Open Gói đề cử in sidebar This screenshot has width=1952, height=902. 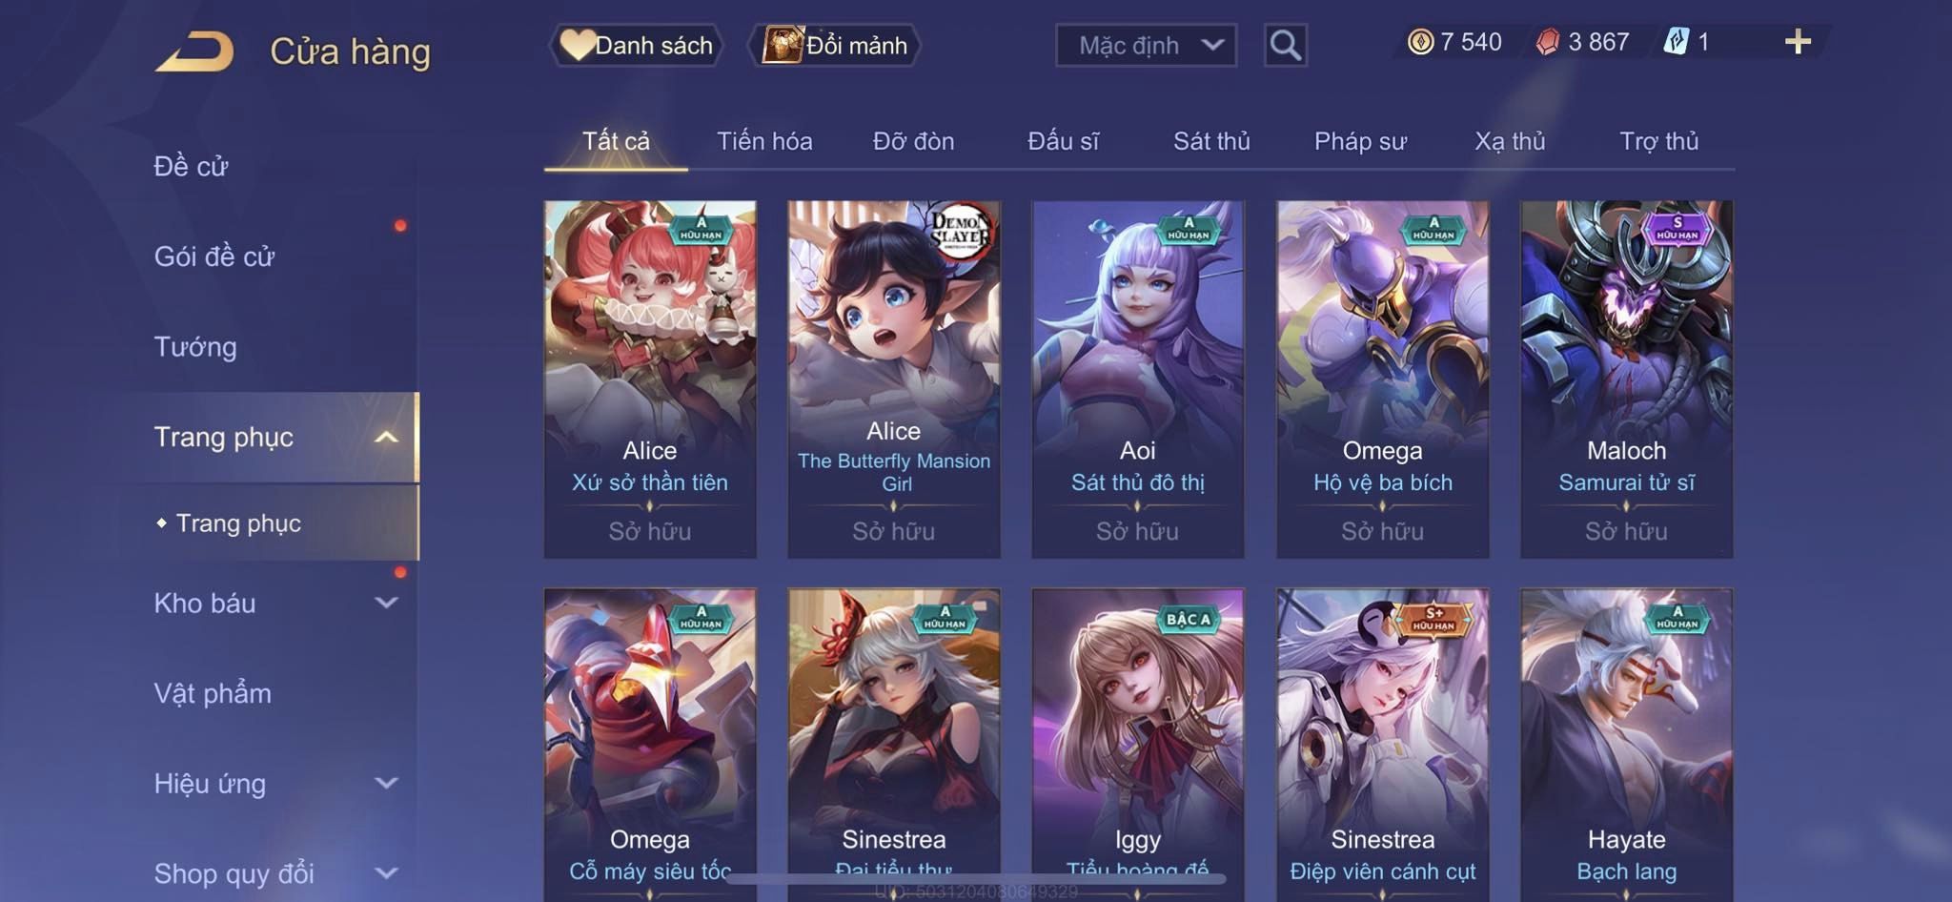click(x=214, y=256)
